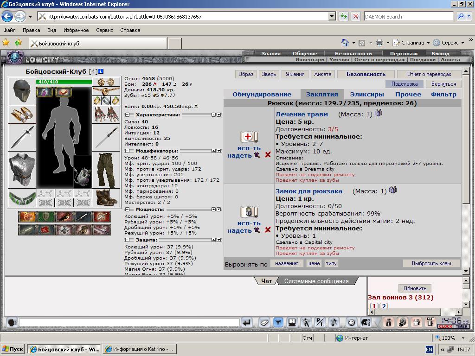Collapse the Модификаторы section
Viewport: 475px width, 356px height.
[x=127, y=151]
